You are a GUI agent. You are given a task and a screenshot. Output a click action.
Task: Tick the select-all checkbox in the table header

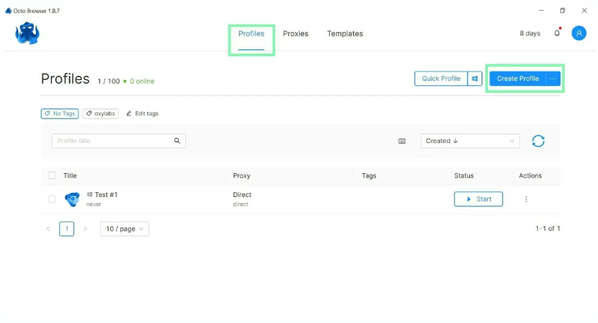(x=52, y=175)
